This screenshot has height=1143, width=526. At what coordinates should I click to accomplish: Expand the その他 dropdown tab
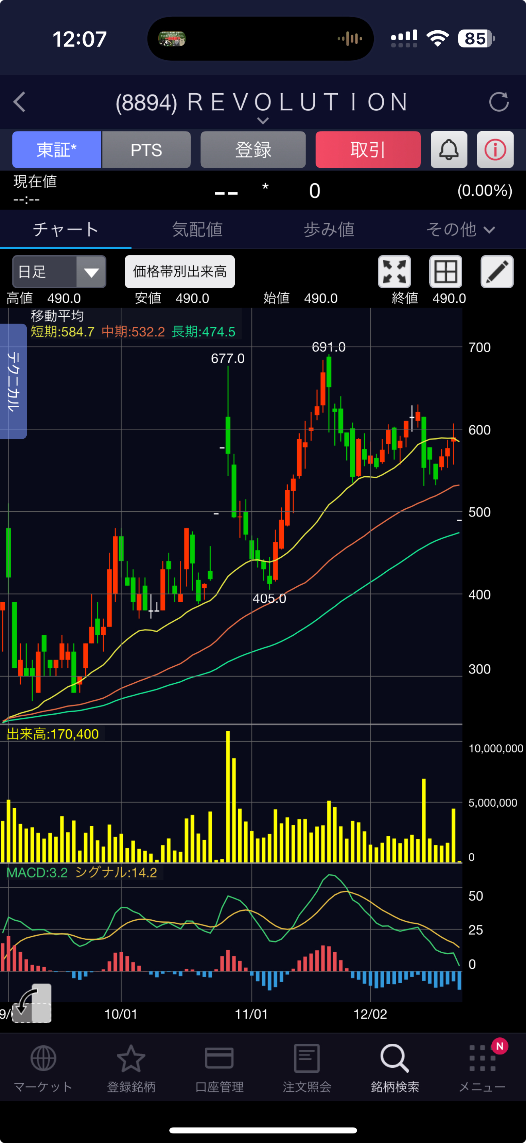coord(460,230)
